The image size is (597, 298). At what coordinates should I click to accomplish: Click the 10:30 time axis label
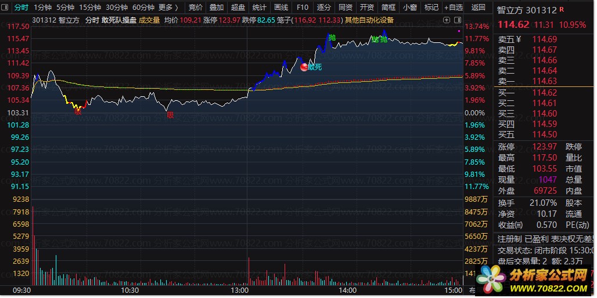click(130, 290)
